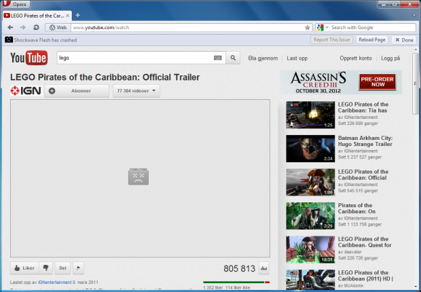This screenshot has width=421, height=292.
Task: Open a new tab with plus button
Action: tap(77, 15)
